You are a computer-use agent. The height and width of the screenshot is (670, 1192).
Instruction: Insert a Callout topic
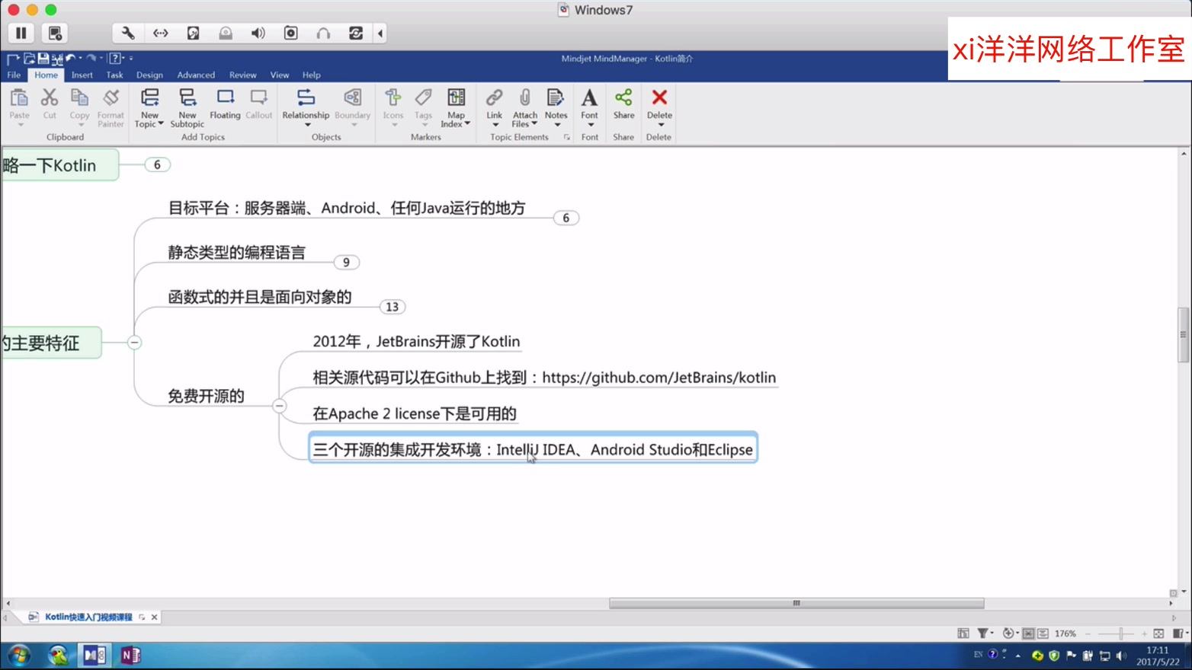pyautogui.click(x=258, y=104)
